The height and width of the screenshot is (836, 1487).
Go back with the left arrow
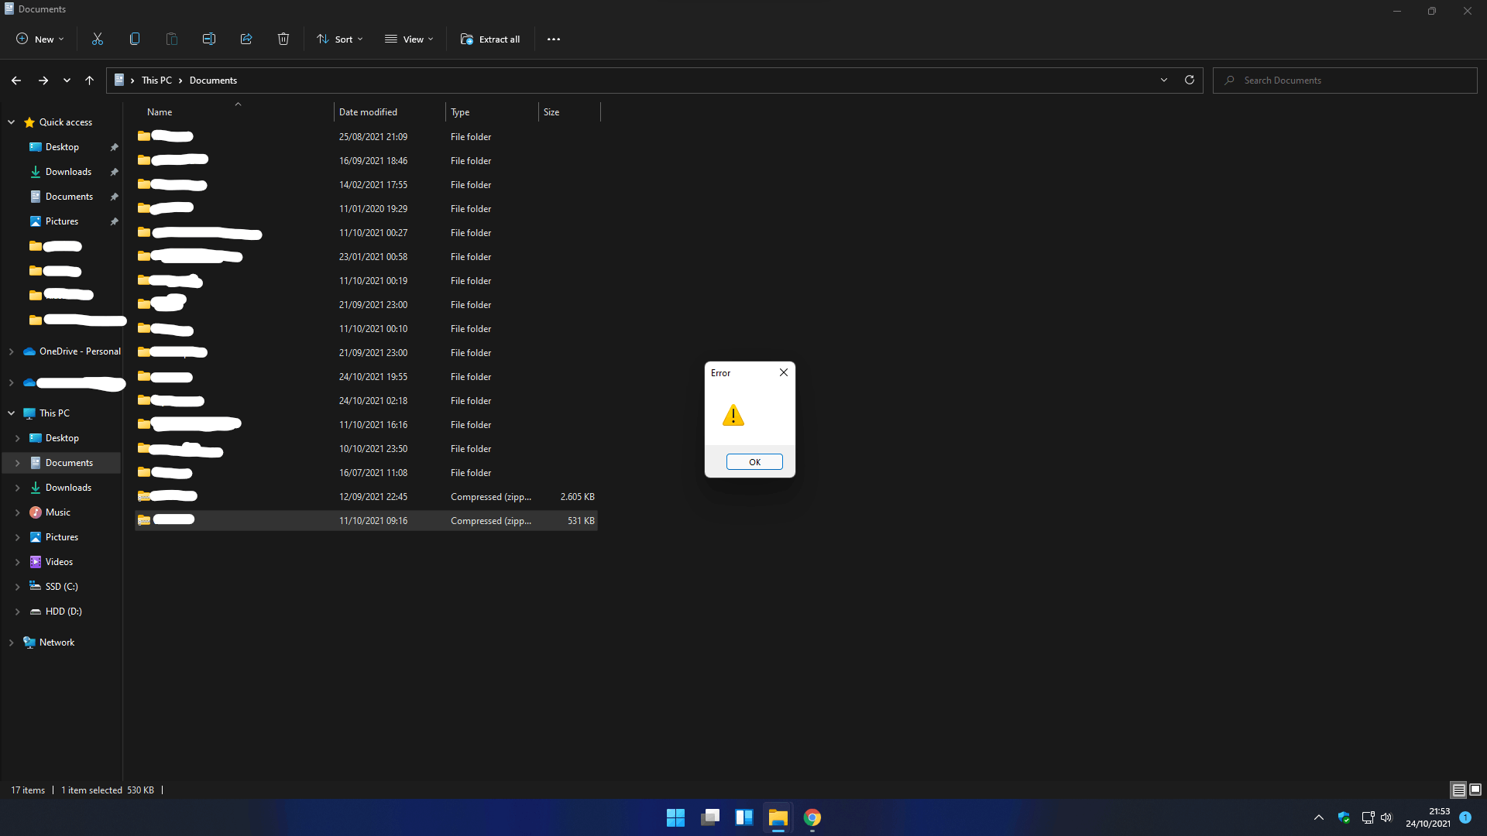point(16,81)
